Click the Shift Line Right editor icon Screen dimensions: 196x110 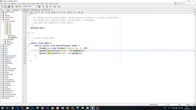point(70,12)
